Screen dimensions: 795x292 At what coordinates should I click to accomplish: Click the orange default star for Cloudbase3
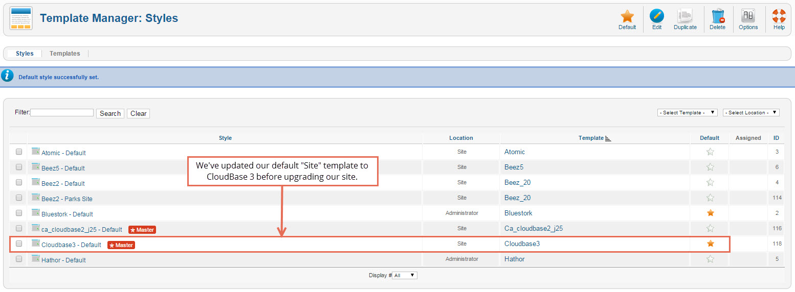[x=710, y=244]
